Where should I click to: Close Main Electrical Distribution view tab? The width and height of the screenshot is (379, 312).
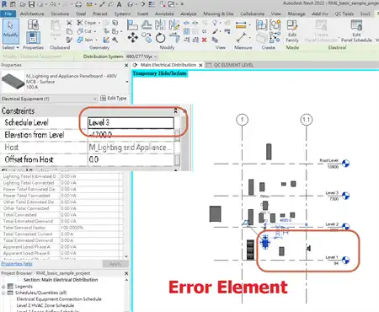[200, 65]
